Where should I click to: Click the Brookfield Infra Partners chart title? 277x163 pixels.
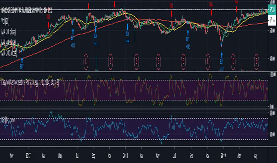coord(26,11)
